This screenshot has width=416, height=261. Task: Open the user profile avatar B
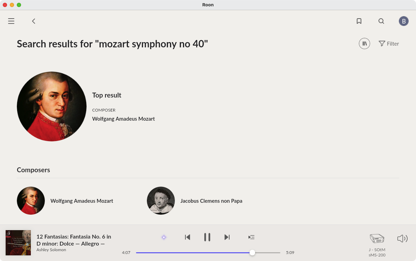pos(403,21)
